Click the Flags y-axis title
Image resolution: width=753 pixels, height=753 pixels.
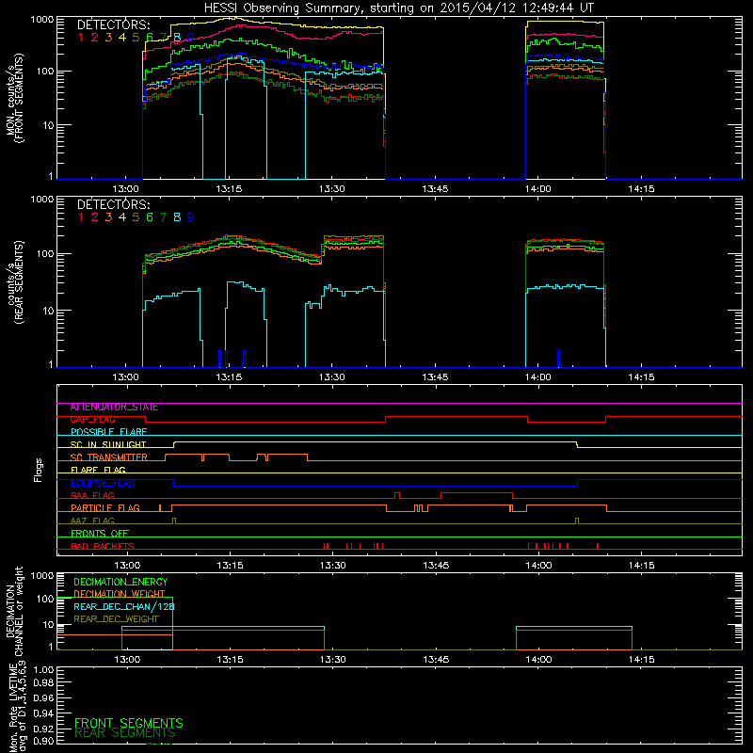[39, 471]
